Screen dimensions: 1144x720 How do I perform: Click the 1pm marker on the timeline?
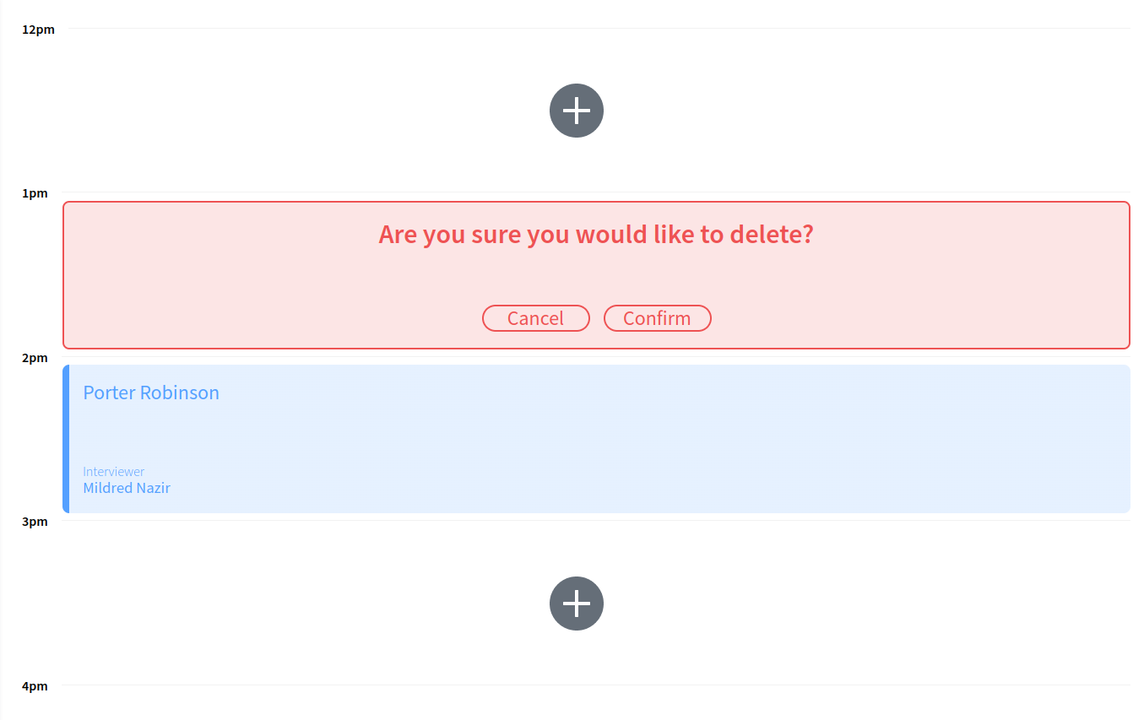click(35, 193)
